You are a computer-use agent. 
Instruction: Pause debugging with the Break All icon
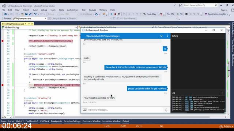[x=111, y=14]
